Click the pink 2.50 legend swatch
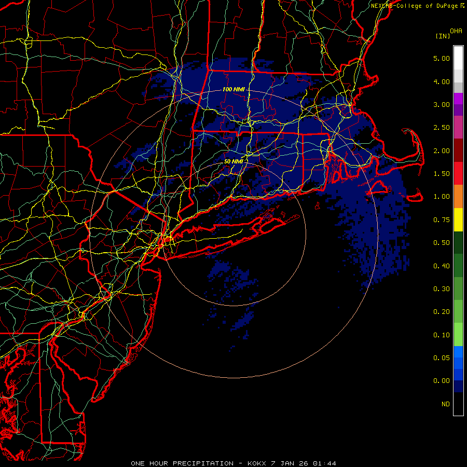 pos(458,127)
